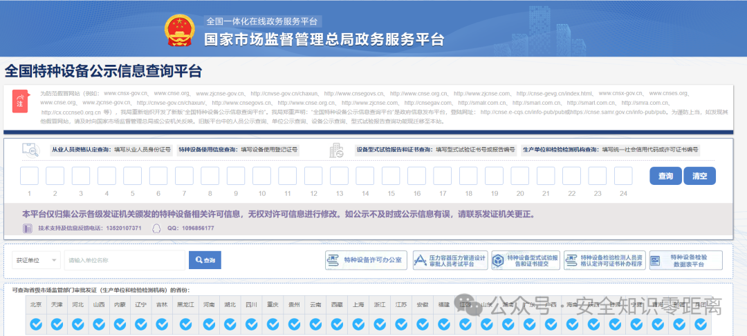Image resolution: width=747 pixels, height=336 pixels.
Task: Click the 上海 province header cell
Action: tap(358, 305)
